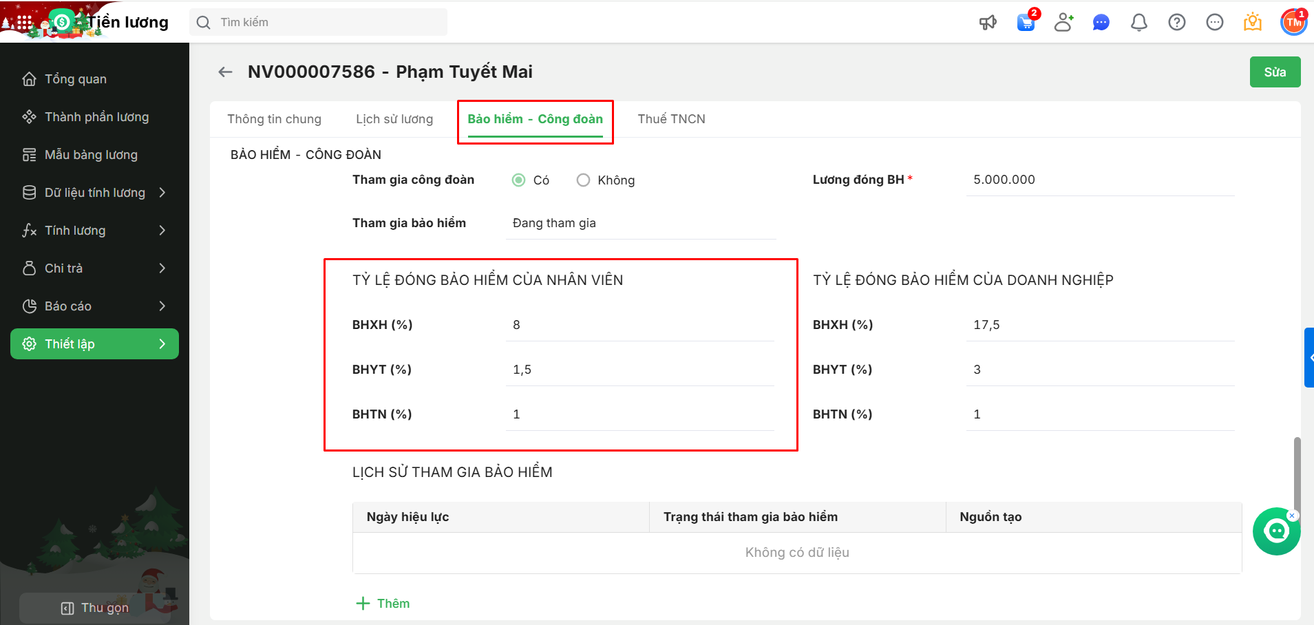This screenshot has height=625, width=1314.
Task: Click the help question mark icon
Action: tap(1177, 23)
